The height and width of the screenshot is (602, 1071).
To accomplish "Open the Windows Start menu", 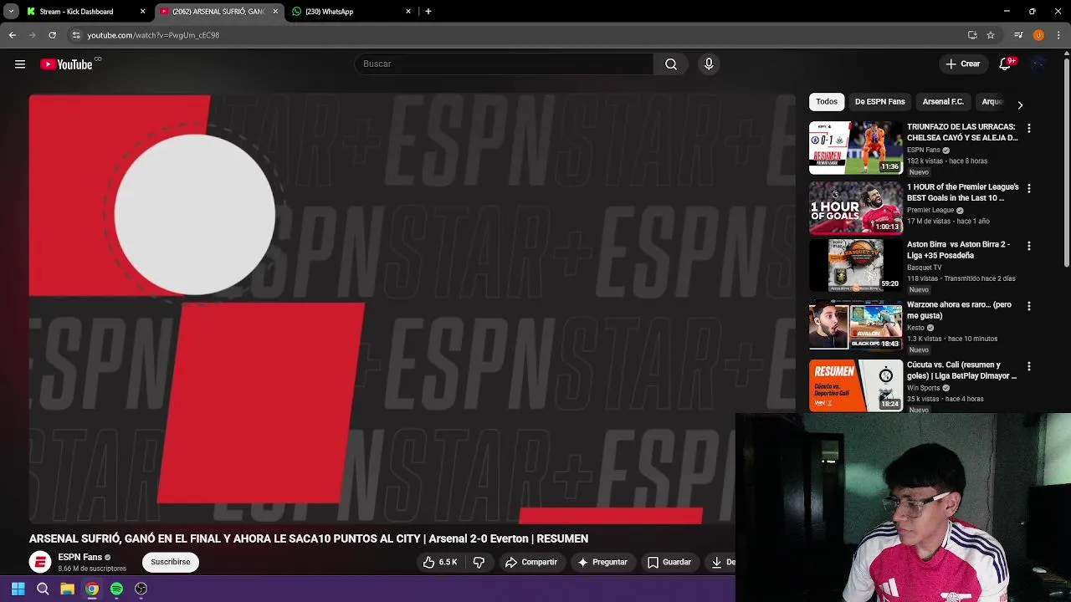I will (18, 589).
